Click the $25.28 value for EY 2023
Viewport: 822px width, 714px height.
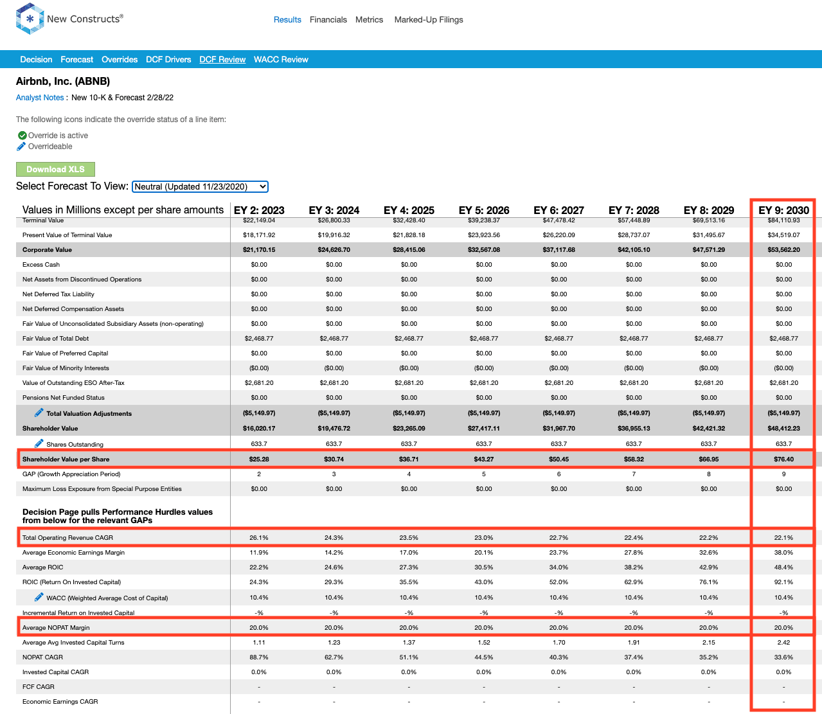259,460
